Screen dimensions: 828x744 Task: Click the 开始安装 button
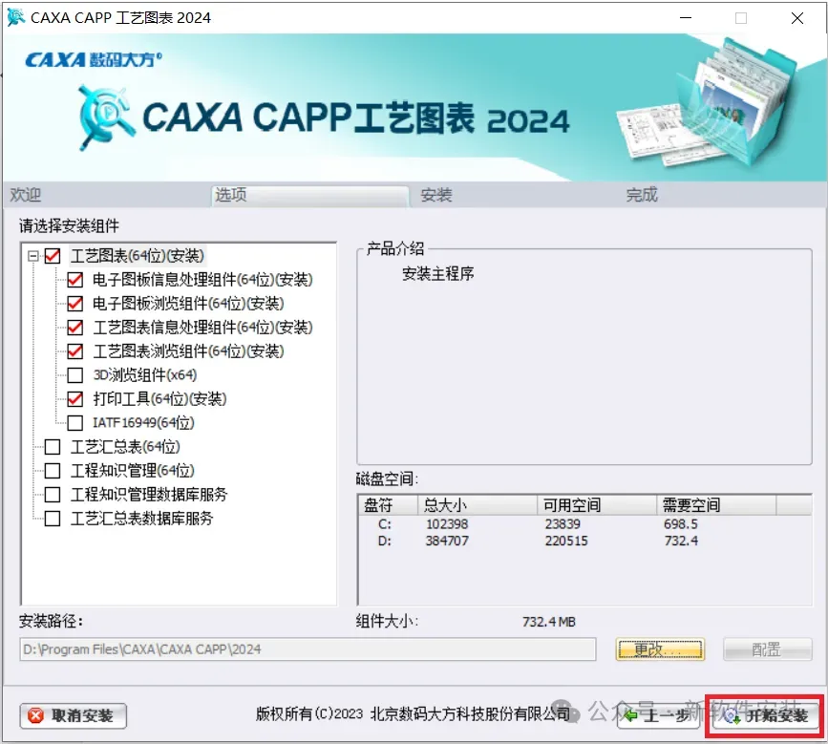pyautogui.click(x=766, y=715)
